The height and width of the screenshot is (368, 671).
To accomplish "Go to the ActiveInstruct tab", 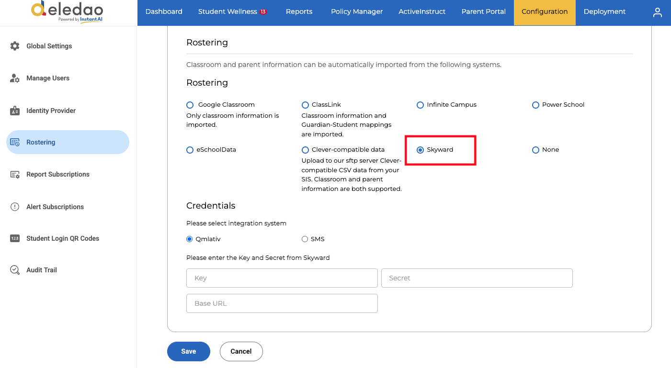I will pyautogui.click(x=422, y=11).
